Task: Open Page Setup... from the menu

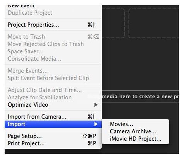Action: click(53, 136)
